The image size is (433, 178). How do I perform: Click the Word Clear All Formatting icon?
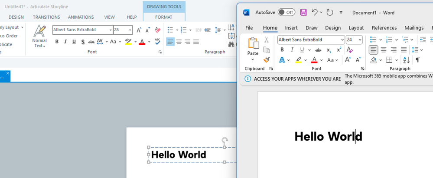(x=349, y=50)
